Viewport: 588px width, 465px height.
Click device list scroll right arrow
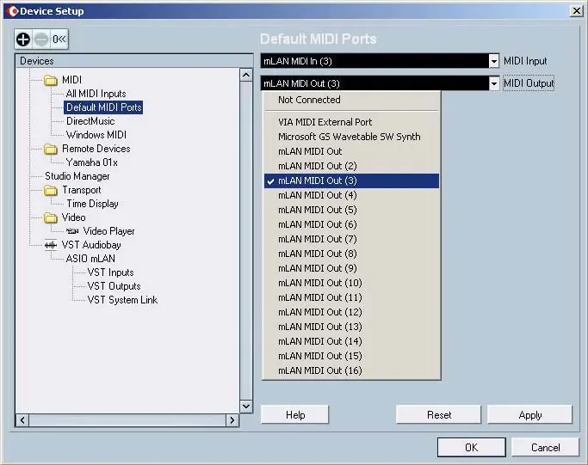232,420
